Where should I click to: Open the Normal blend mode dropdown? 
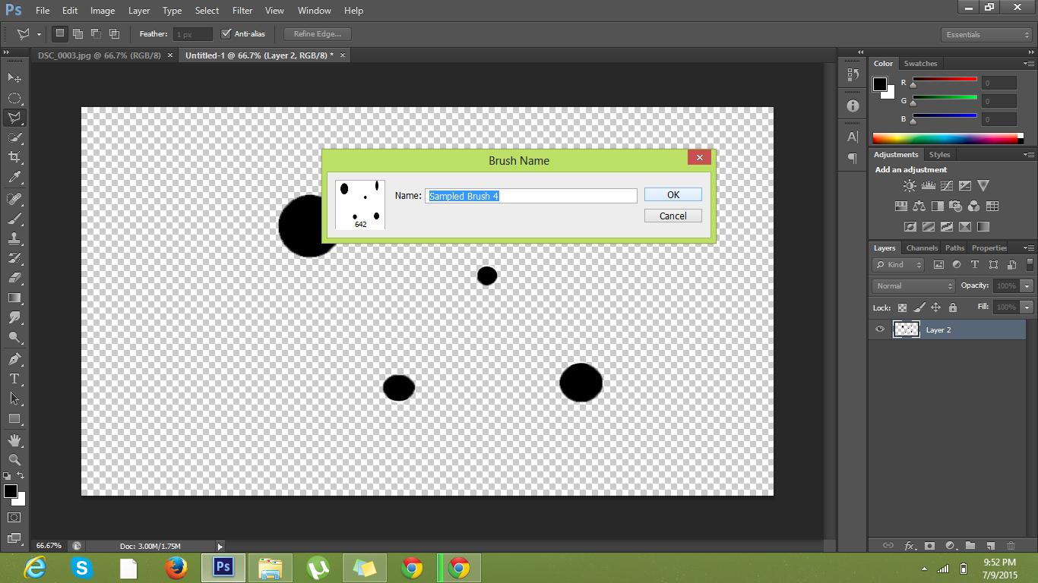(913, 285)
